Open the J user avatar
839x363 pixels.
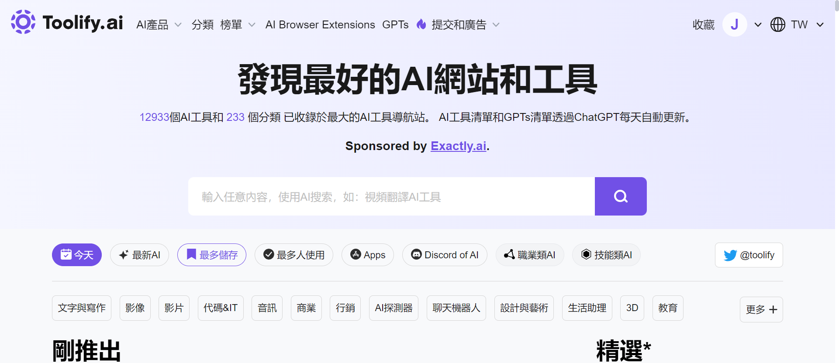pyautogui.click(x=735, y=24)
